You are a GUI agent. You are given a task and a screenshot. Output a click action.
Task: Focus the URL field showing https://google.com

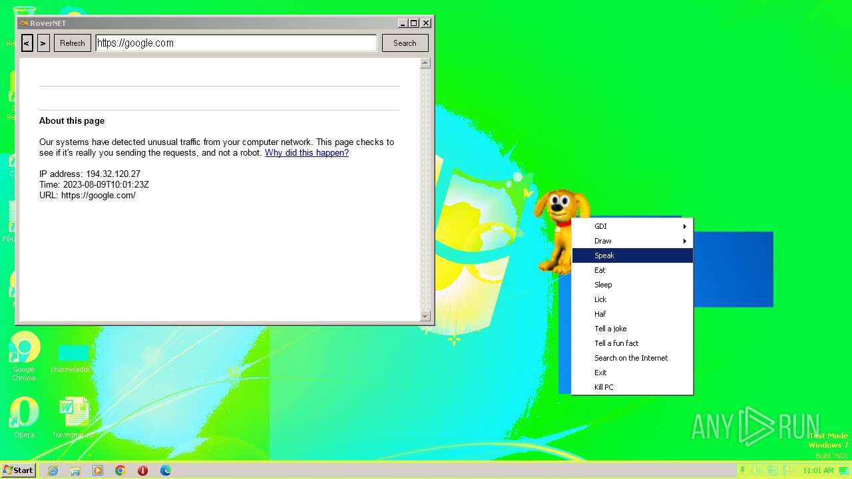click(236, 43)
